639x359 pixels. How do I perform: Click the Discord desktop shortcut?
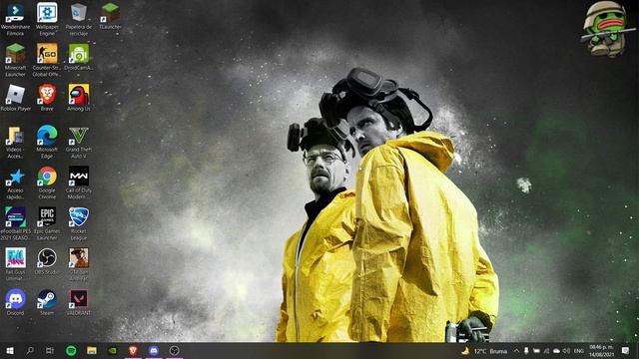pos(16,302)
